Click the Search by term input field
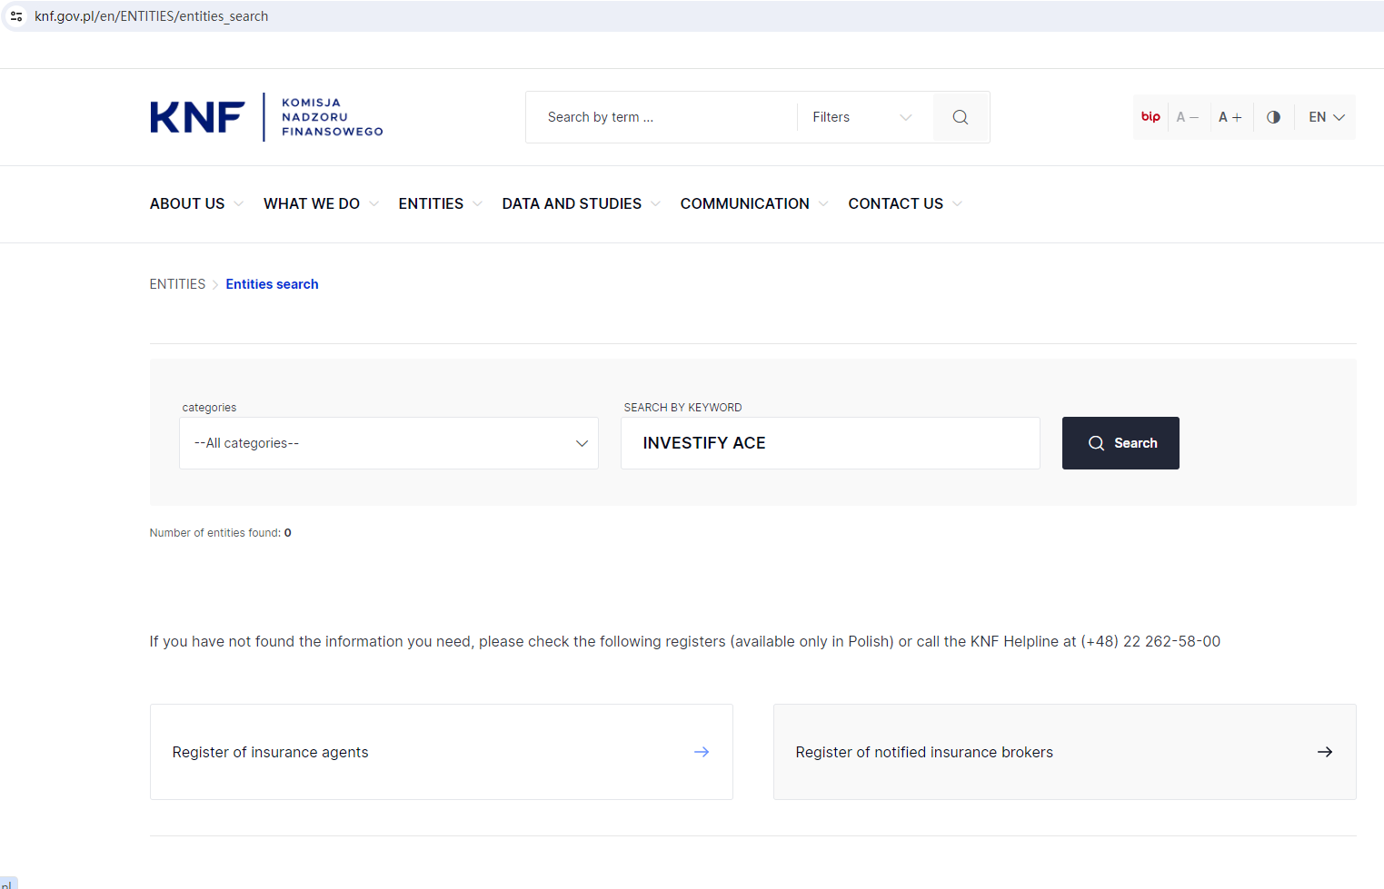The height and width of the screenshot is (889, 1384). click(x=663, y=117)
